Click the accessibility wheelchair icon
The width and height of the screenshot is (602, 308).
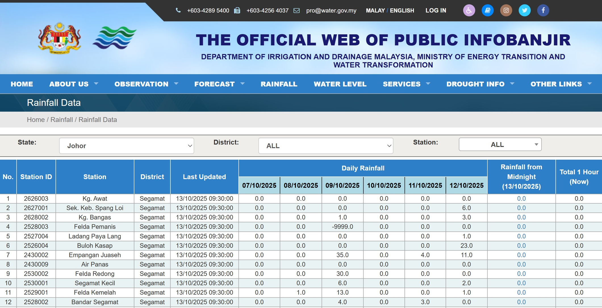(469, 10)
